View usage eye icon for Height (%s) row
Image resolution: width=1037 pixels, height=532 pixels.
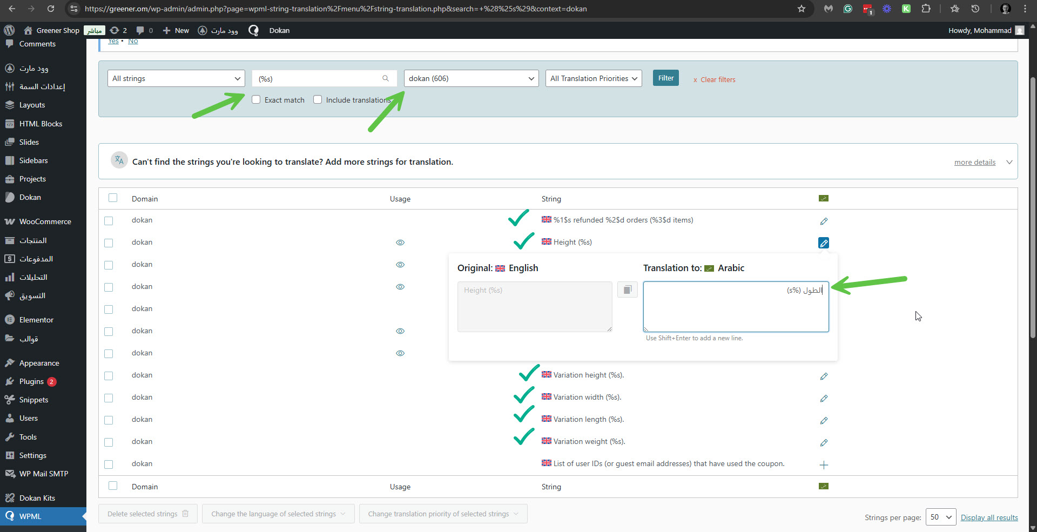[x=400, y=243]
